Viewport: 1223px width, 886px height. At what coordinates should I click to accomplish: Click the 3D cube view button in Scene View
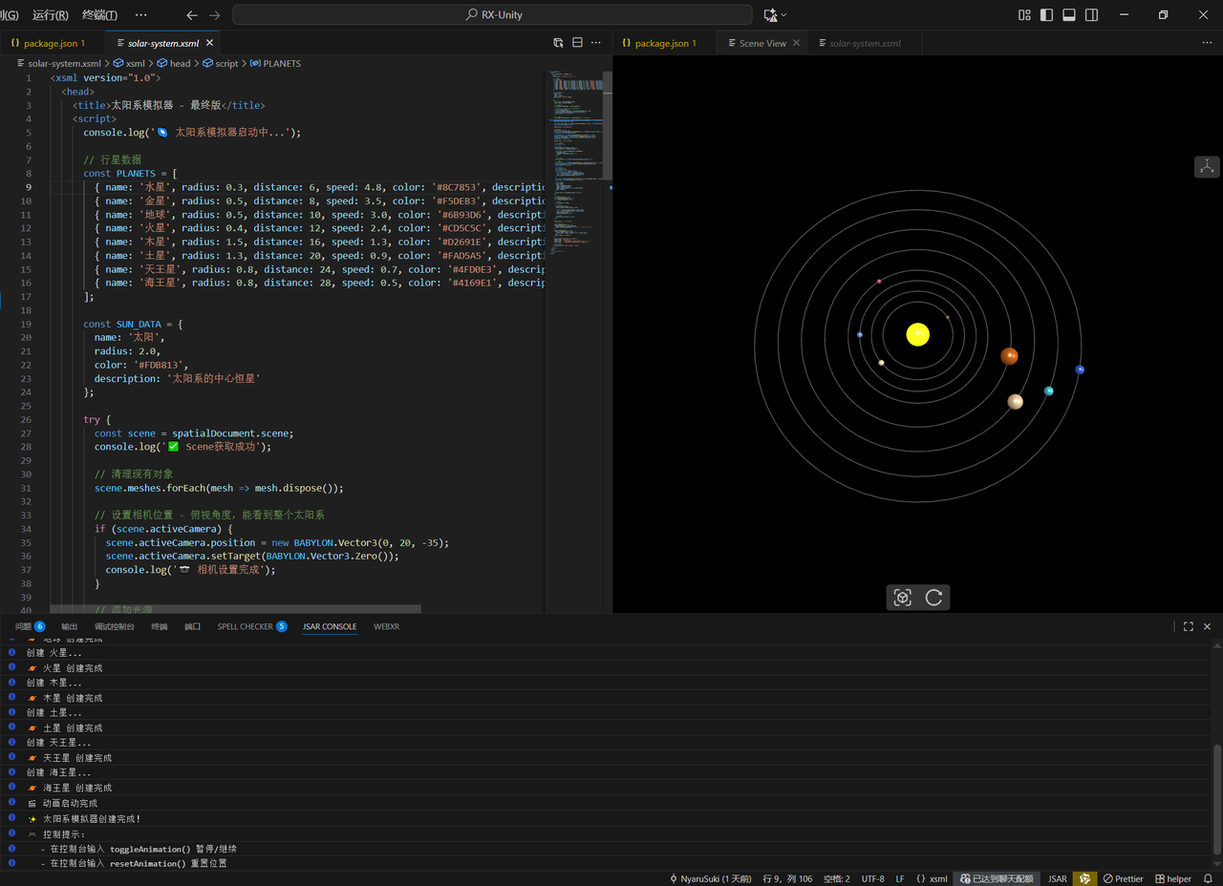pos(902,598)
